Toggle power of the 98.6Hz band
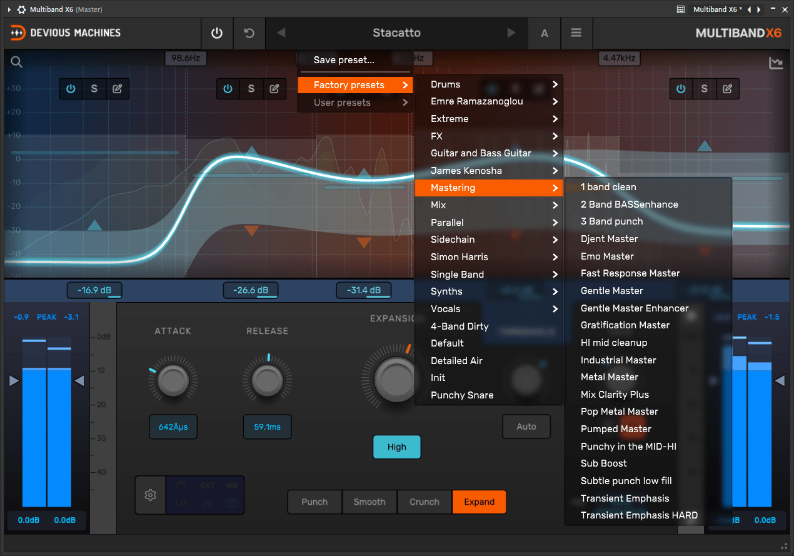This screenshot has height=556, width=794. 71,89
